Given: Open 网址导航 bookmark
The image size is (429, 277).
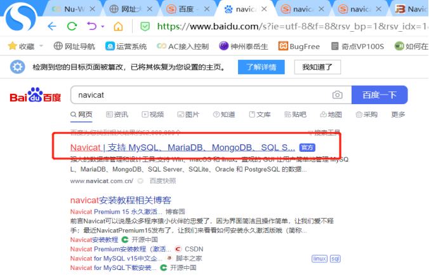Looking at the screenshot, I should [x=74, y=46].
